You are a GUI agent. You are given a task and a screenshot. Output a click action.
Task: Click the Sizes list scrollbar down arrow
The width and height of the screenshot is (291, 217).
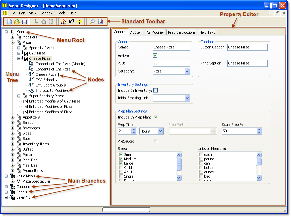pos(179,178)
